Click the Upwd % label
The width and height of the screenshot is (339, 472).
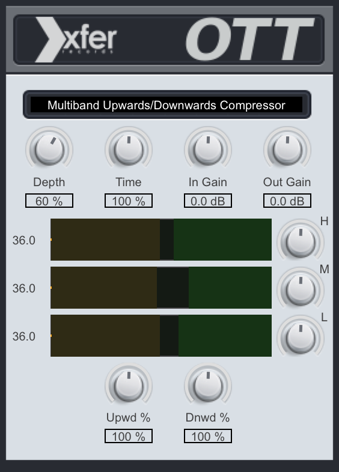click(x=129, y=417)
